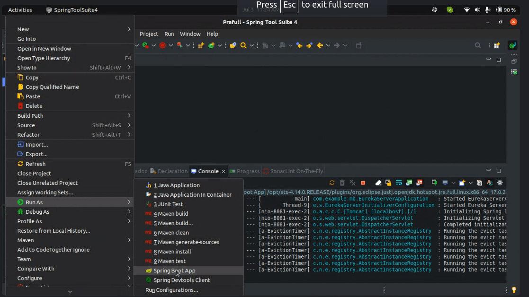Clear the console with the eraser icon
Screen dimensions: 529x297
(378, 183)
